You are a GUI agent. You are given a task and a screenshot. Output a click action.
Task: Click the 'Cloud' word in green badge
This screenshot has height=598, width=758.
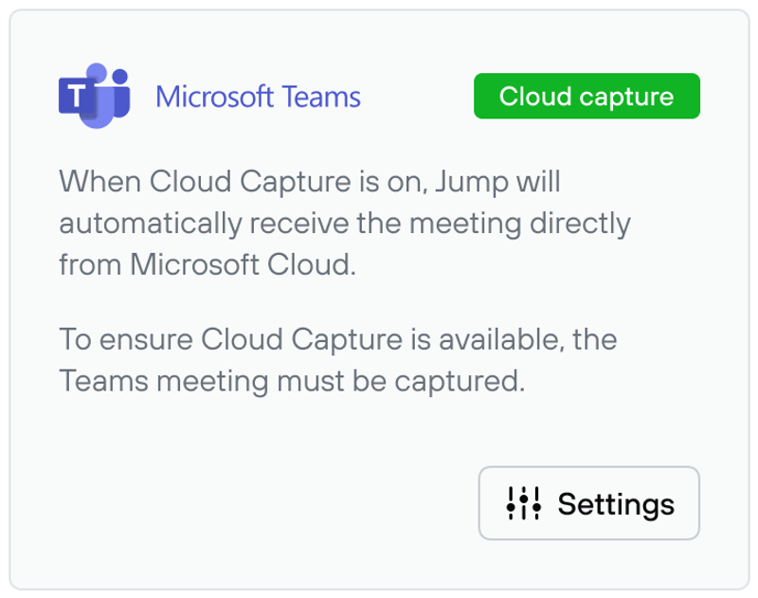535,96
